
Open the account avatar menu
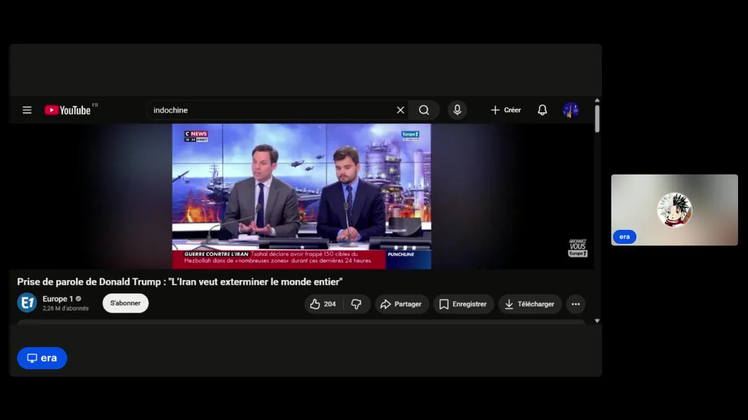point(570,110)
